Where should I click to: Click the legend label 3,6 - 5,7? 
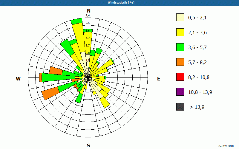(x=197, y=48)
